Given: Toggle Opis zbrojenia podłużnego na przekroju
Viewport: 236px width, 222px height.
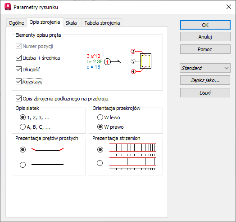Looking at the screenshot, I should tap(18, 99).
